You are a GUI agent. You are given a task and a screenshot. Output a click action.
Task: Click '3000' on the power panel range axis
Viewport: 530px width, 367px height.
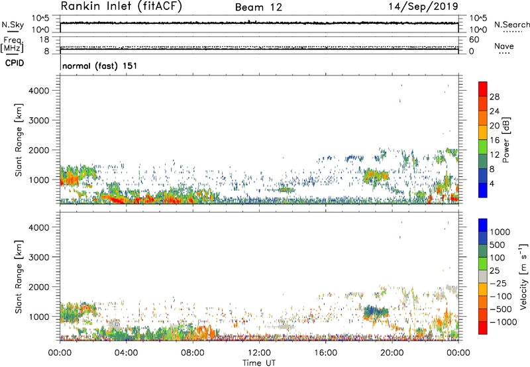click(39, 121)
